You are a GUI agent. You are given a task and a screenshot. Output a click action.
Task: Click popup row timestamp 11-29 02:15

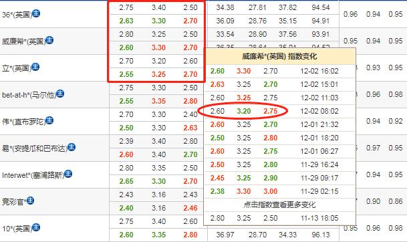pyautogui.click(x=319, y=191)
